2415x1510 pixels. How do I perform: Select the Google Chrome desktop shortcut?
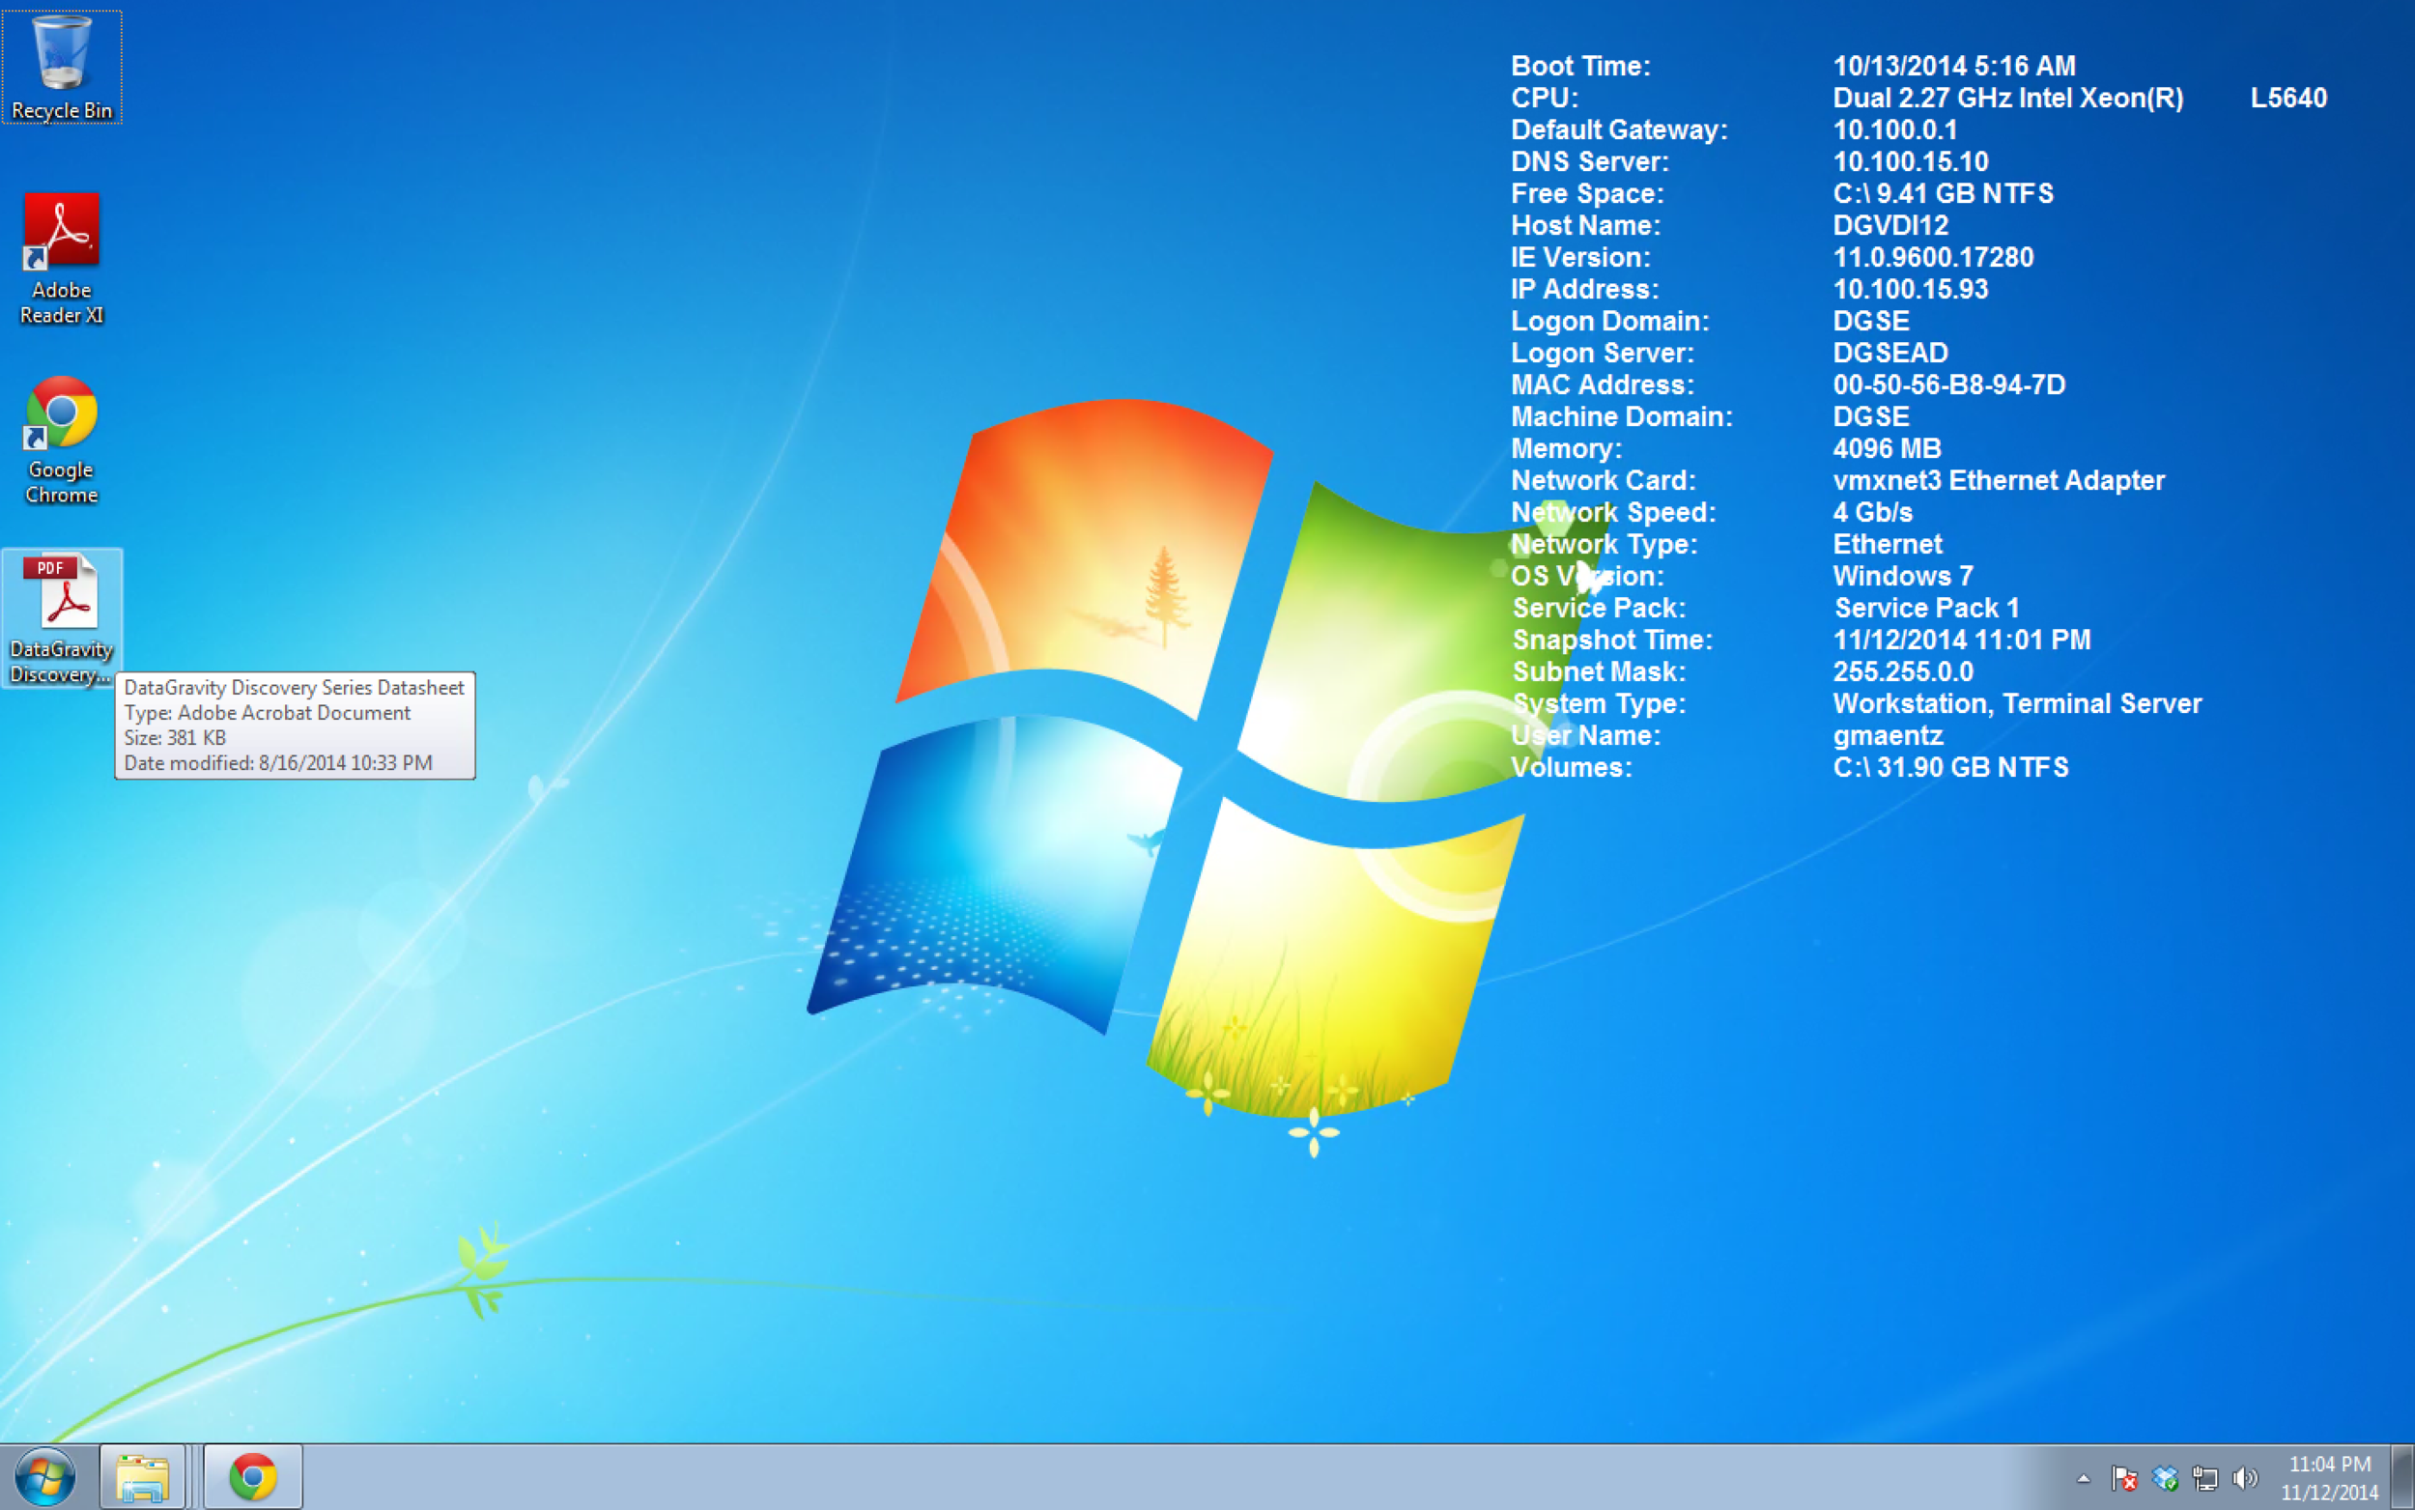coord(62,440)
